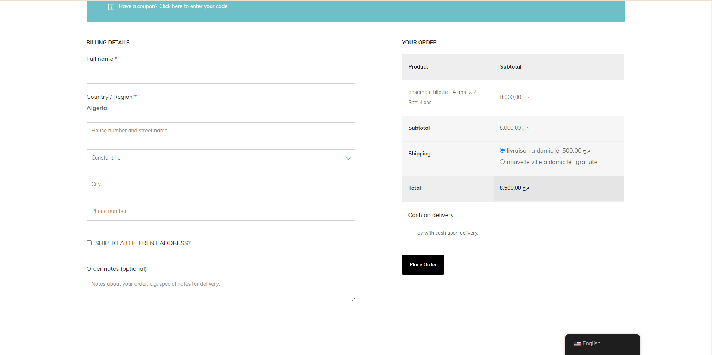This screenshot has height=355, width=712.
Task: Click the Ship to a different address label
Action: click(x=143, y=243)
